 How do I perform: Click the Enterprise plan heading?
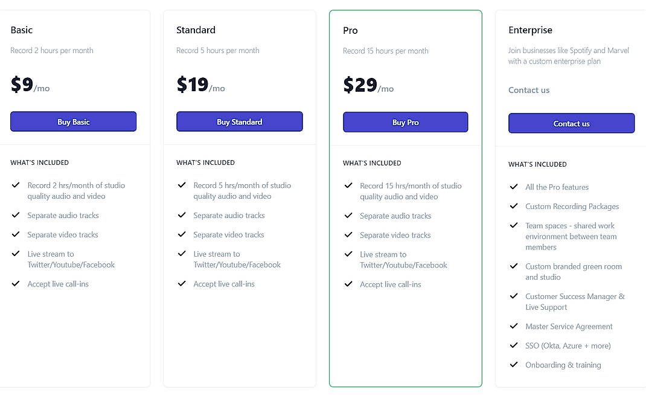[x=530, y=29]
